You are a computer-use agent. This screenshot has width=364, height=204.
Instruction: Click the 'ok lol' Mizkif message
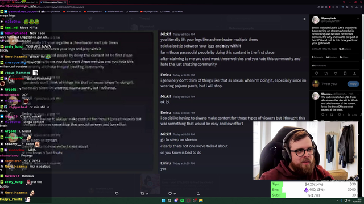coord(165,102)
